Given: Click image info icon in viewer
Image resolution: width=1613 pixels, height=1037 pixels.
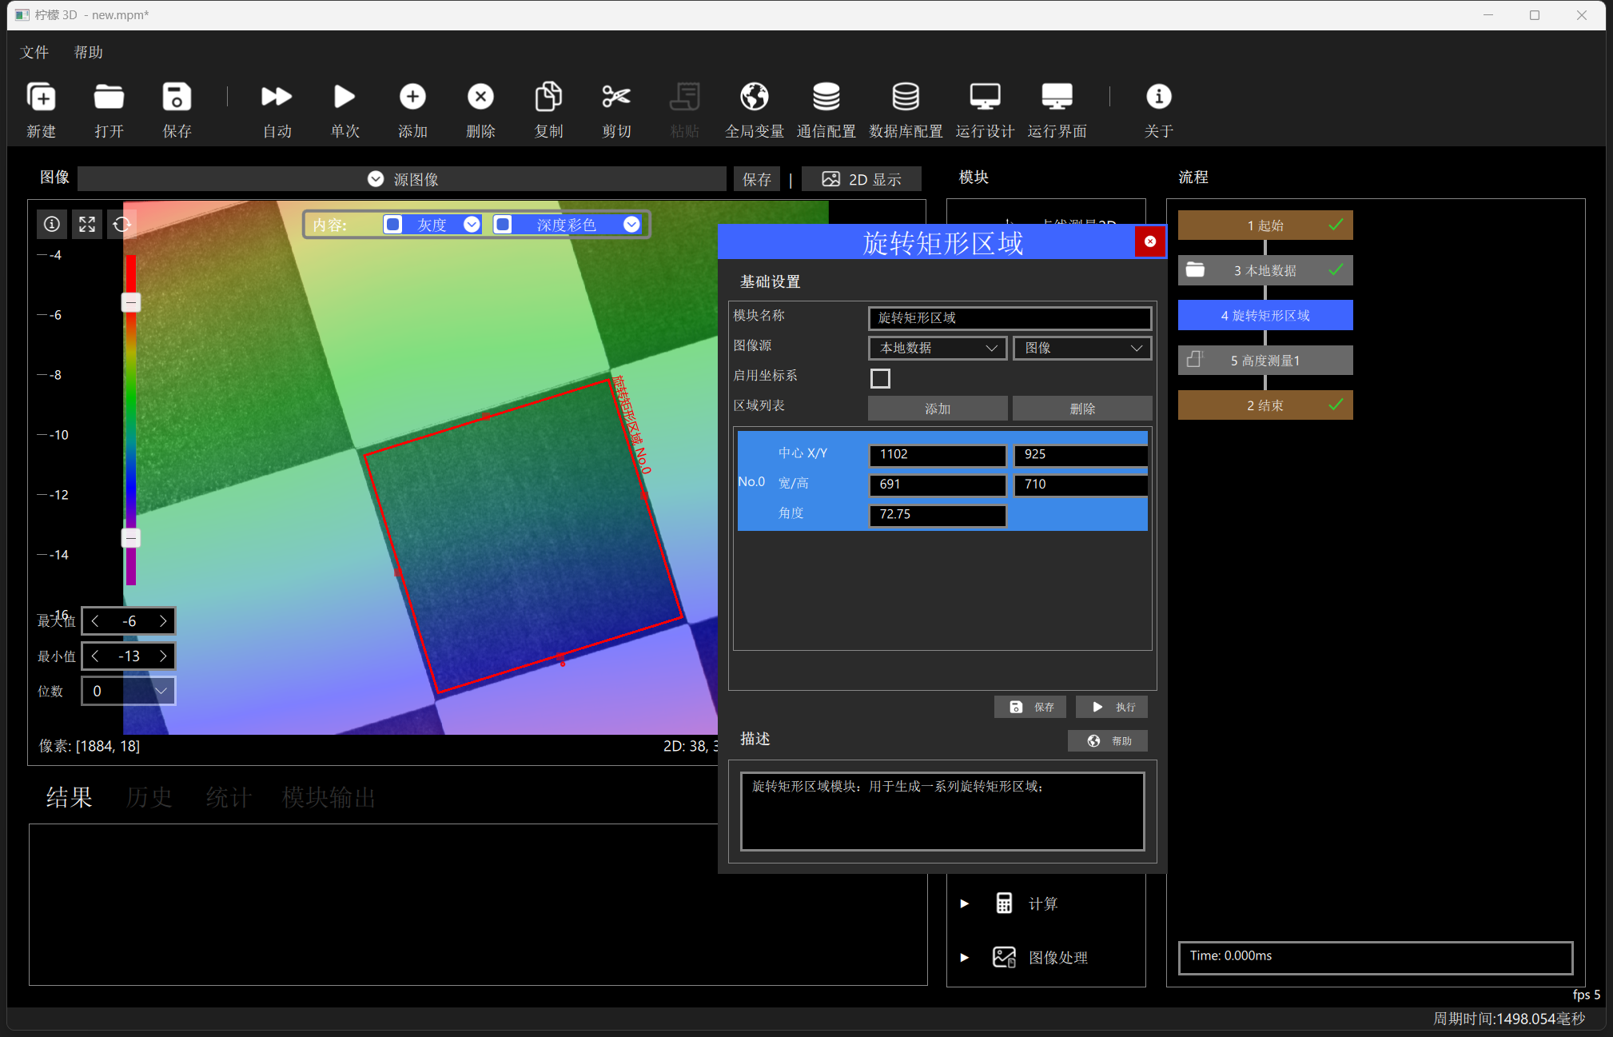Looking at the screenshot, I should tap(52, 225).
